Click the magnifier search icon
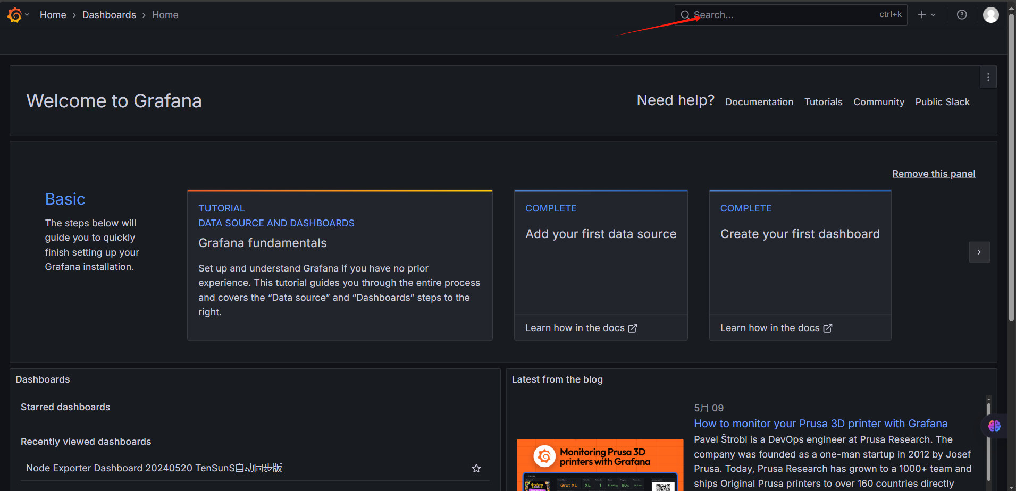The image size is (1016, 491). click(x=685, y=15)
